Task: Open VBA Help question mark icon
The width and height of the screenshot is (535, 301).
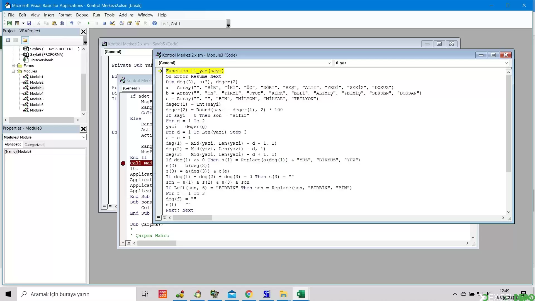Action: pyautogui.click(x=155, y=23)
